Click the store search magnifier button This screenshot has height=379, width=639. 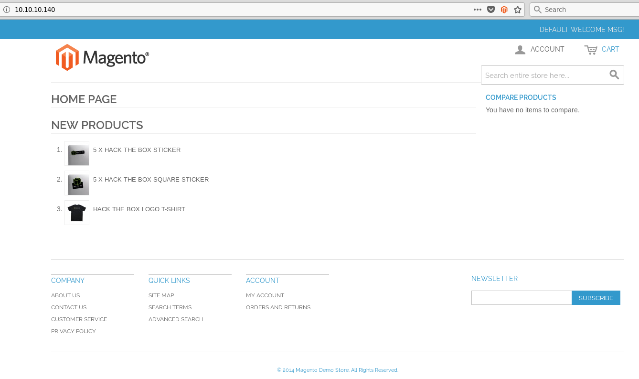tap(614, 75)
